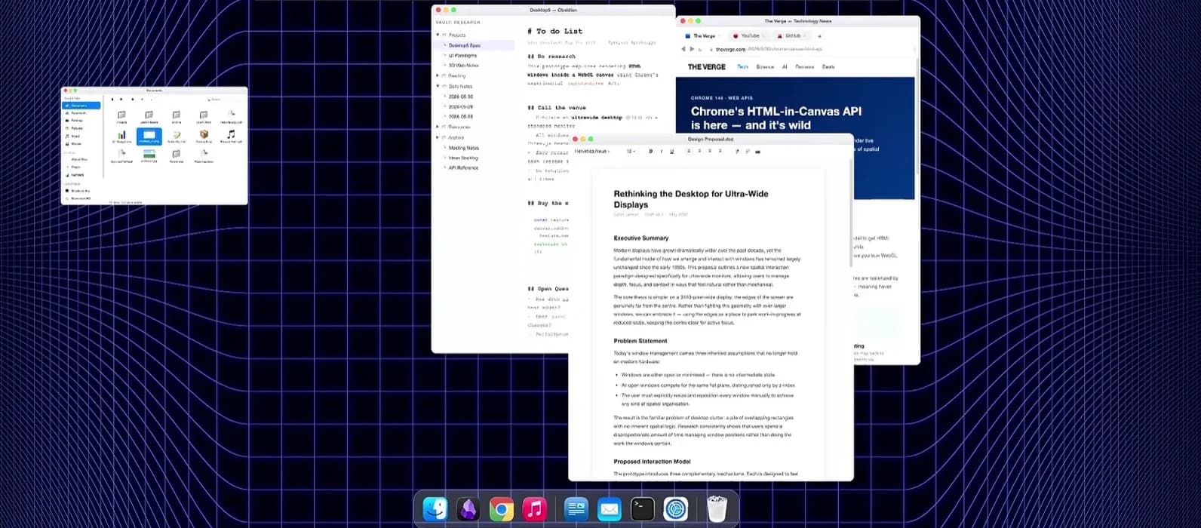This screenshot has width=1201, height=528.
Task: Launch Terminal from the dock
Action: click(x=642, y=510)
